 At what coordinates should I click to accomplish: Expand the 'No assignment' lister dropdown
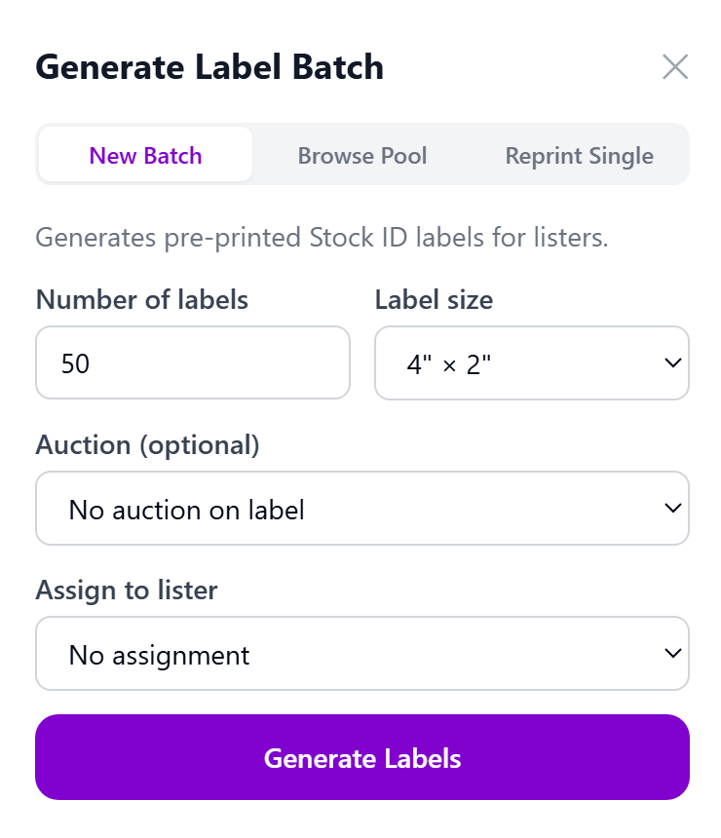(362, 653)
